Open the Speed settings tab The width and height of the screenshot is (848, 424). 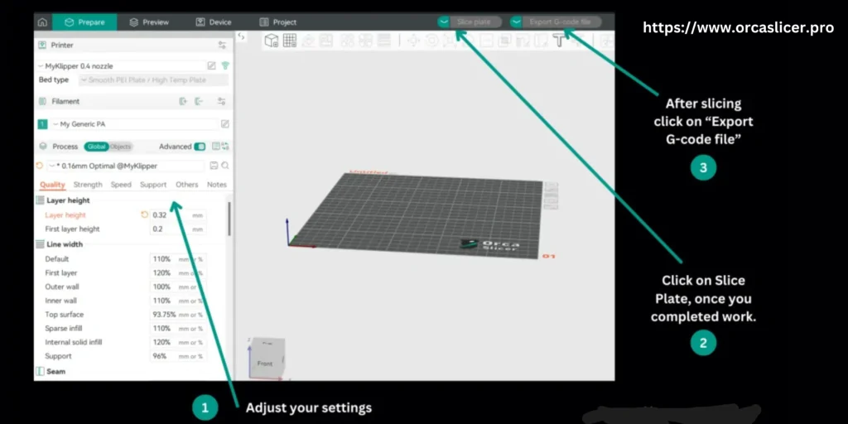[121, 185]
